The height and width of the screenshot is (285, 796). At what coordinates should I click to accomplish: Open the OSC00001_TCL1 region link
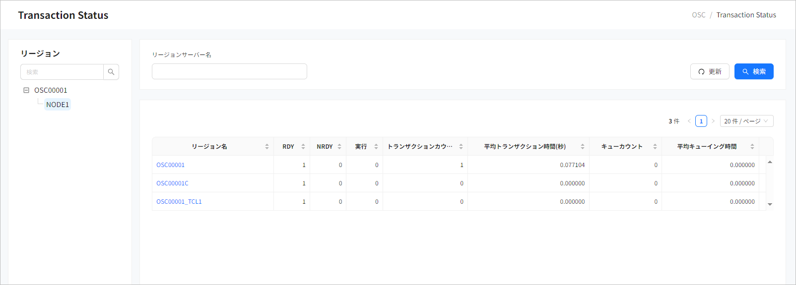179,202
